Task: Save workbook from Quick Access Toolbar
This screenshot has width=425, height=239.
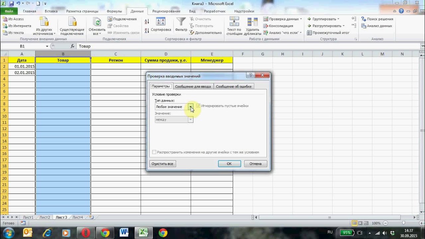Action: click(x=12, y=4)
